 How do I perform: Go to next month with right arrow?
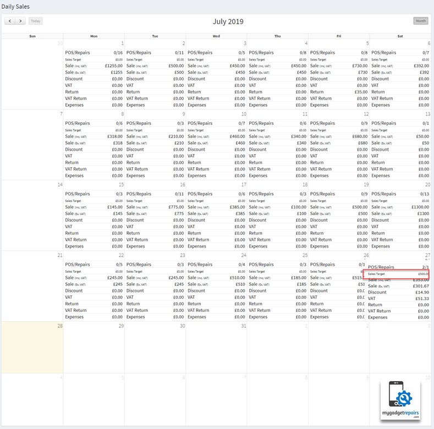point(20,21)
